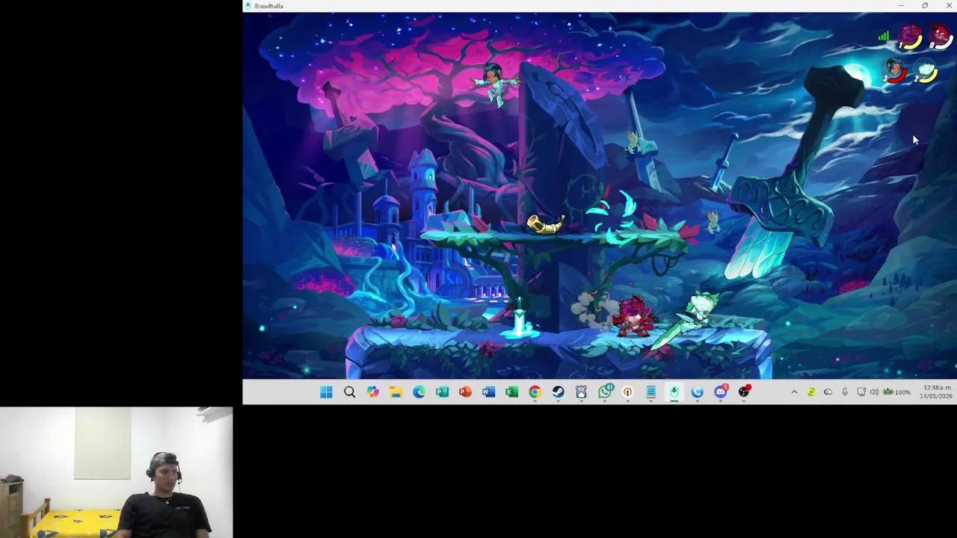
Task: Open Microsoft Publisher from the taskbar
Action: pyautogui.click(x=442, y=392)
